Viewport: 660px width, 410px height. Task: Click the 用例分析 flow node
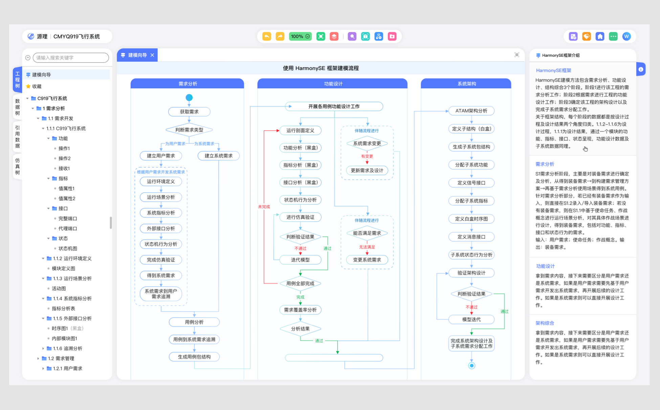pyautogui.click(x=194, y=322)
